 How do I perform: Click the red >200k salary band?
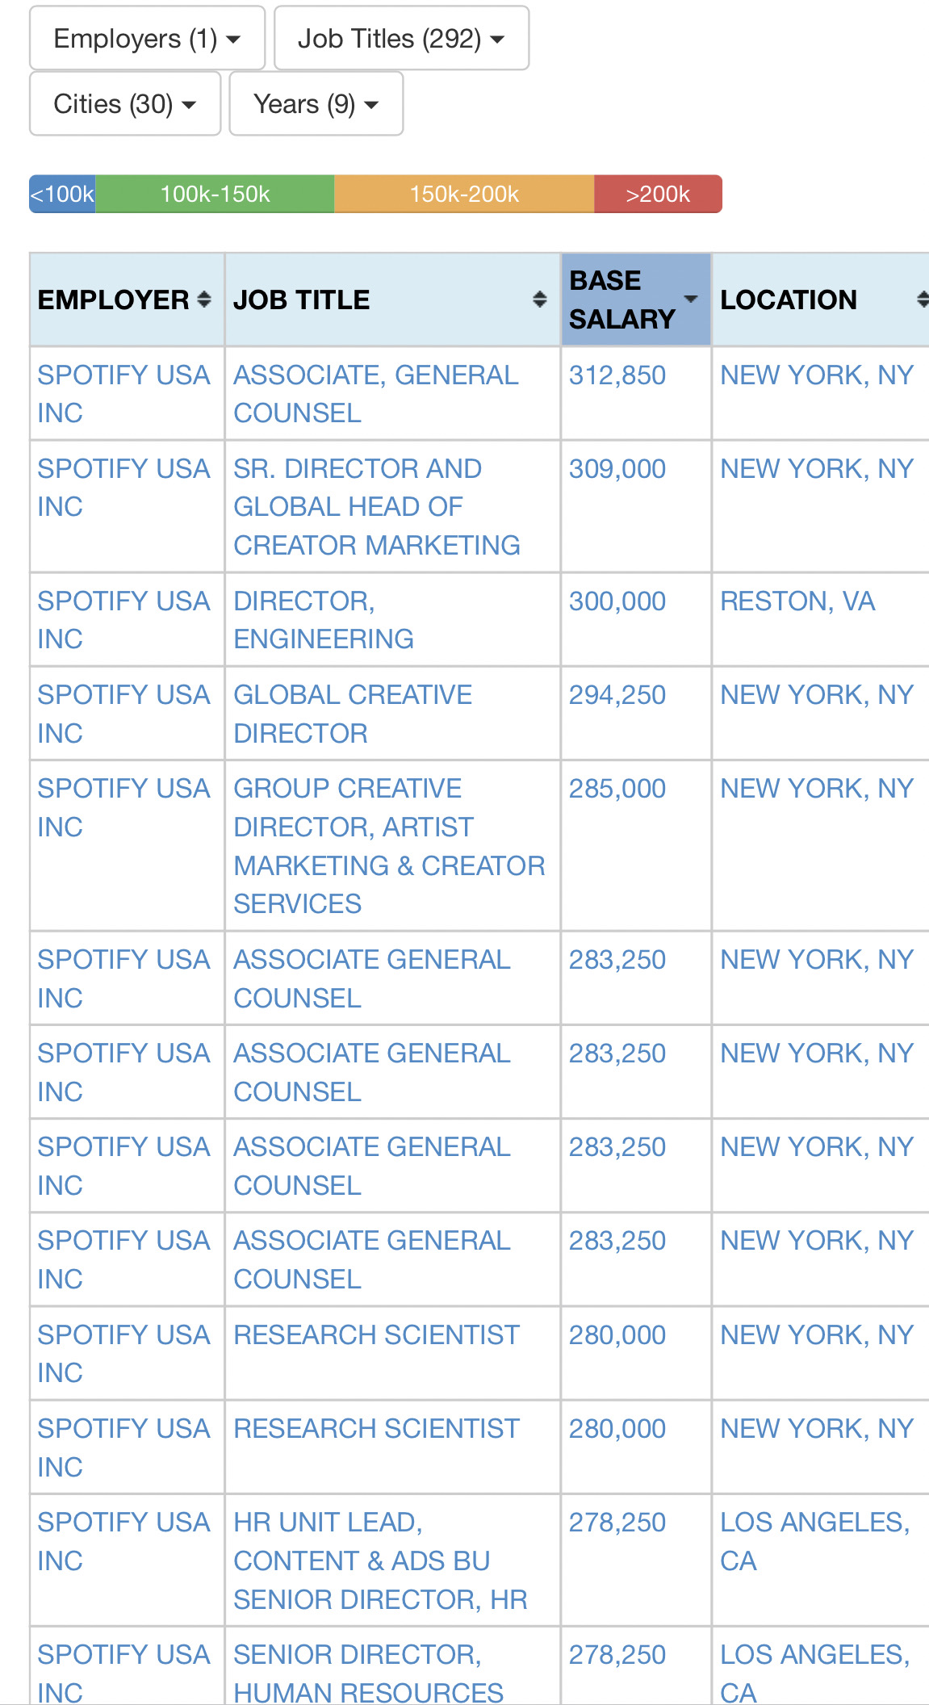point(658,195)
